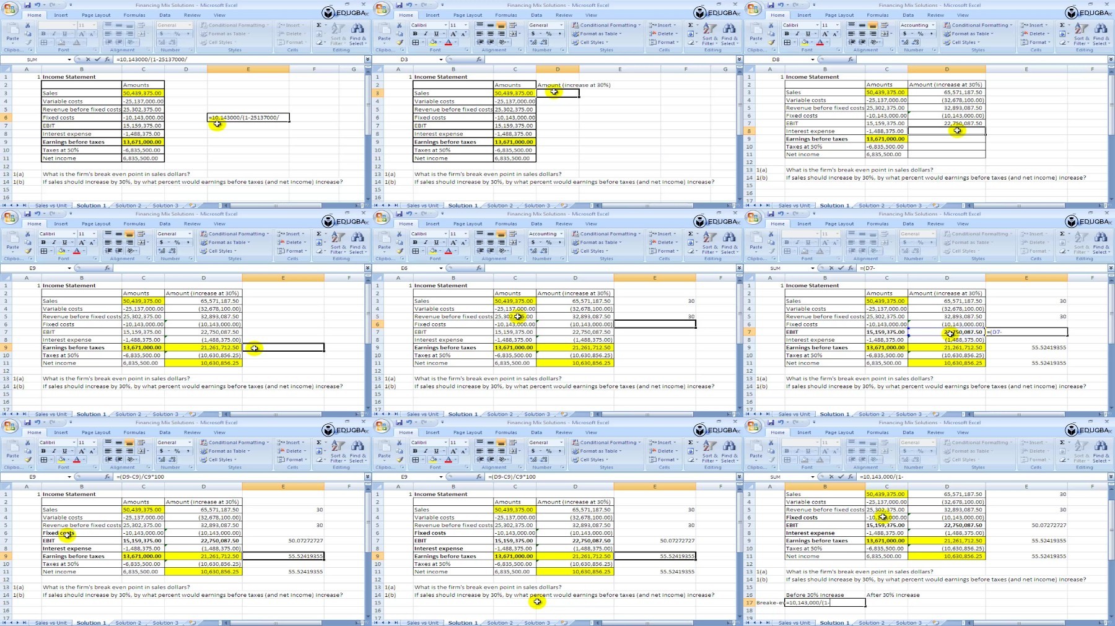The width and height of the screenshot is (1115, 626).
Task: Open Formulas tab in window showing Name Box E6
Action: pos(505,224)
